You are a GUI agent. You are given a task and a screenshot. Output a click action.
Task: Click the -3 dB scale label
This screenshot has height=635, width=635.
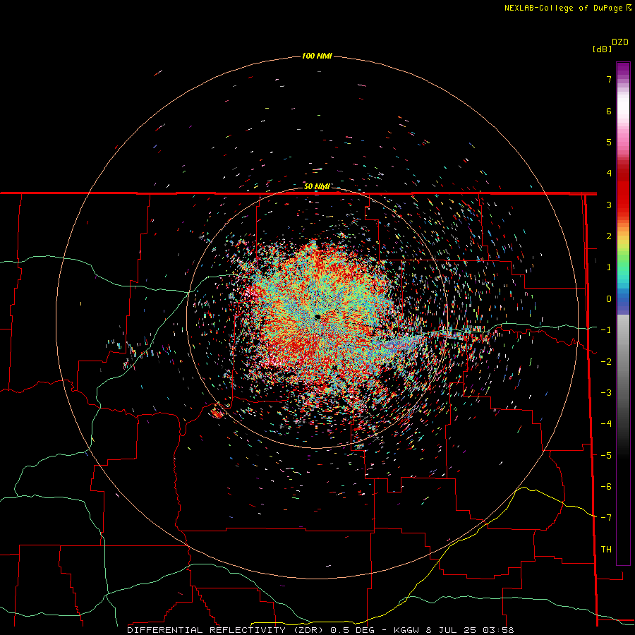tap(606, 393)
